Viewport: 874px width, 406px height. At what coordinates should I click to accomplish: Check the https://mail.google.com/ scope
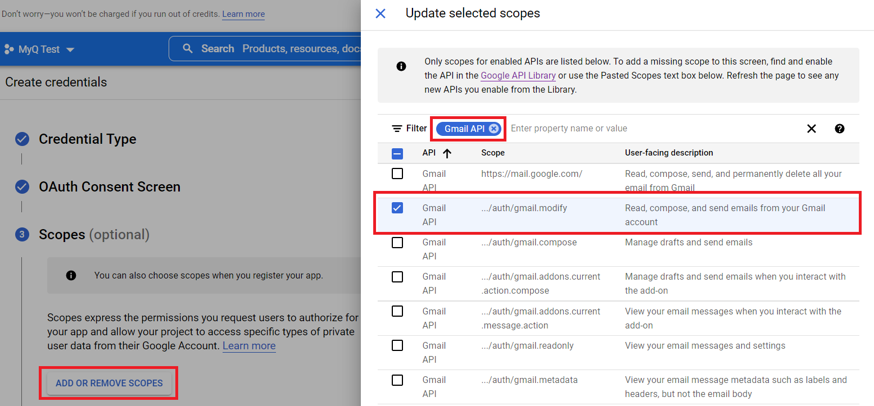coord(397,173)
